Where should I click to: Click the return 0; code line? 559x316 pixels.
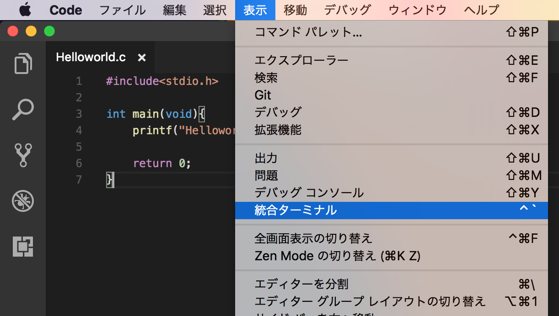[162, 163]
